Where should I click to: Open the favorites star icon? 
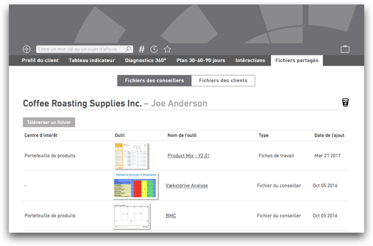pyautogui.click(x=167, y=49)
